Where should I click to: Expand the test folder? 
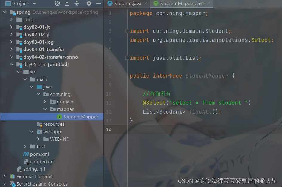point(25,147)
